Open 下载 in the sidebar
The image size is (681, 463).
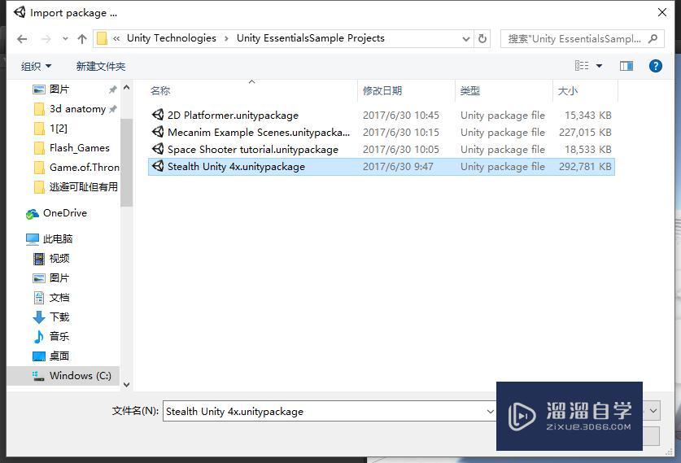59,317
